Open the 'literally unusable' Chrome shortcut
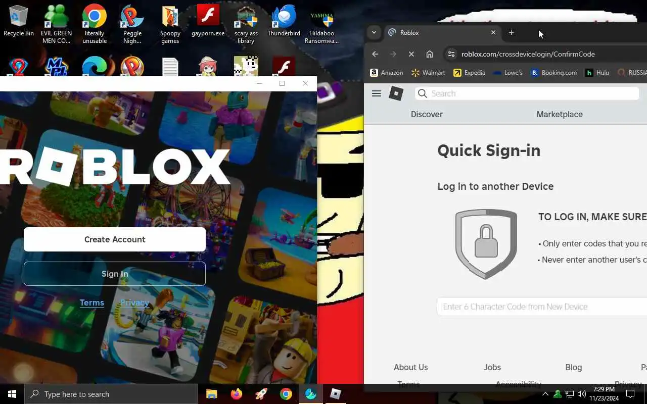Viewport: 647px width, 404px height. tap(95, 24)
